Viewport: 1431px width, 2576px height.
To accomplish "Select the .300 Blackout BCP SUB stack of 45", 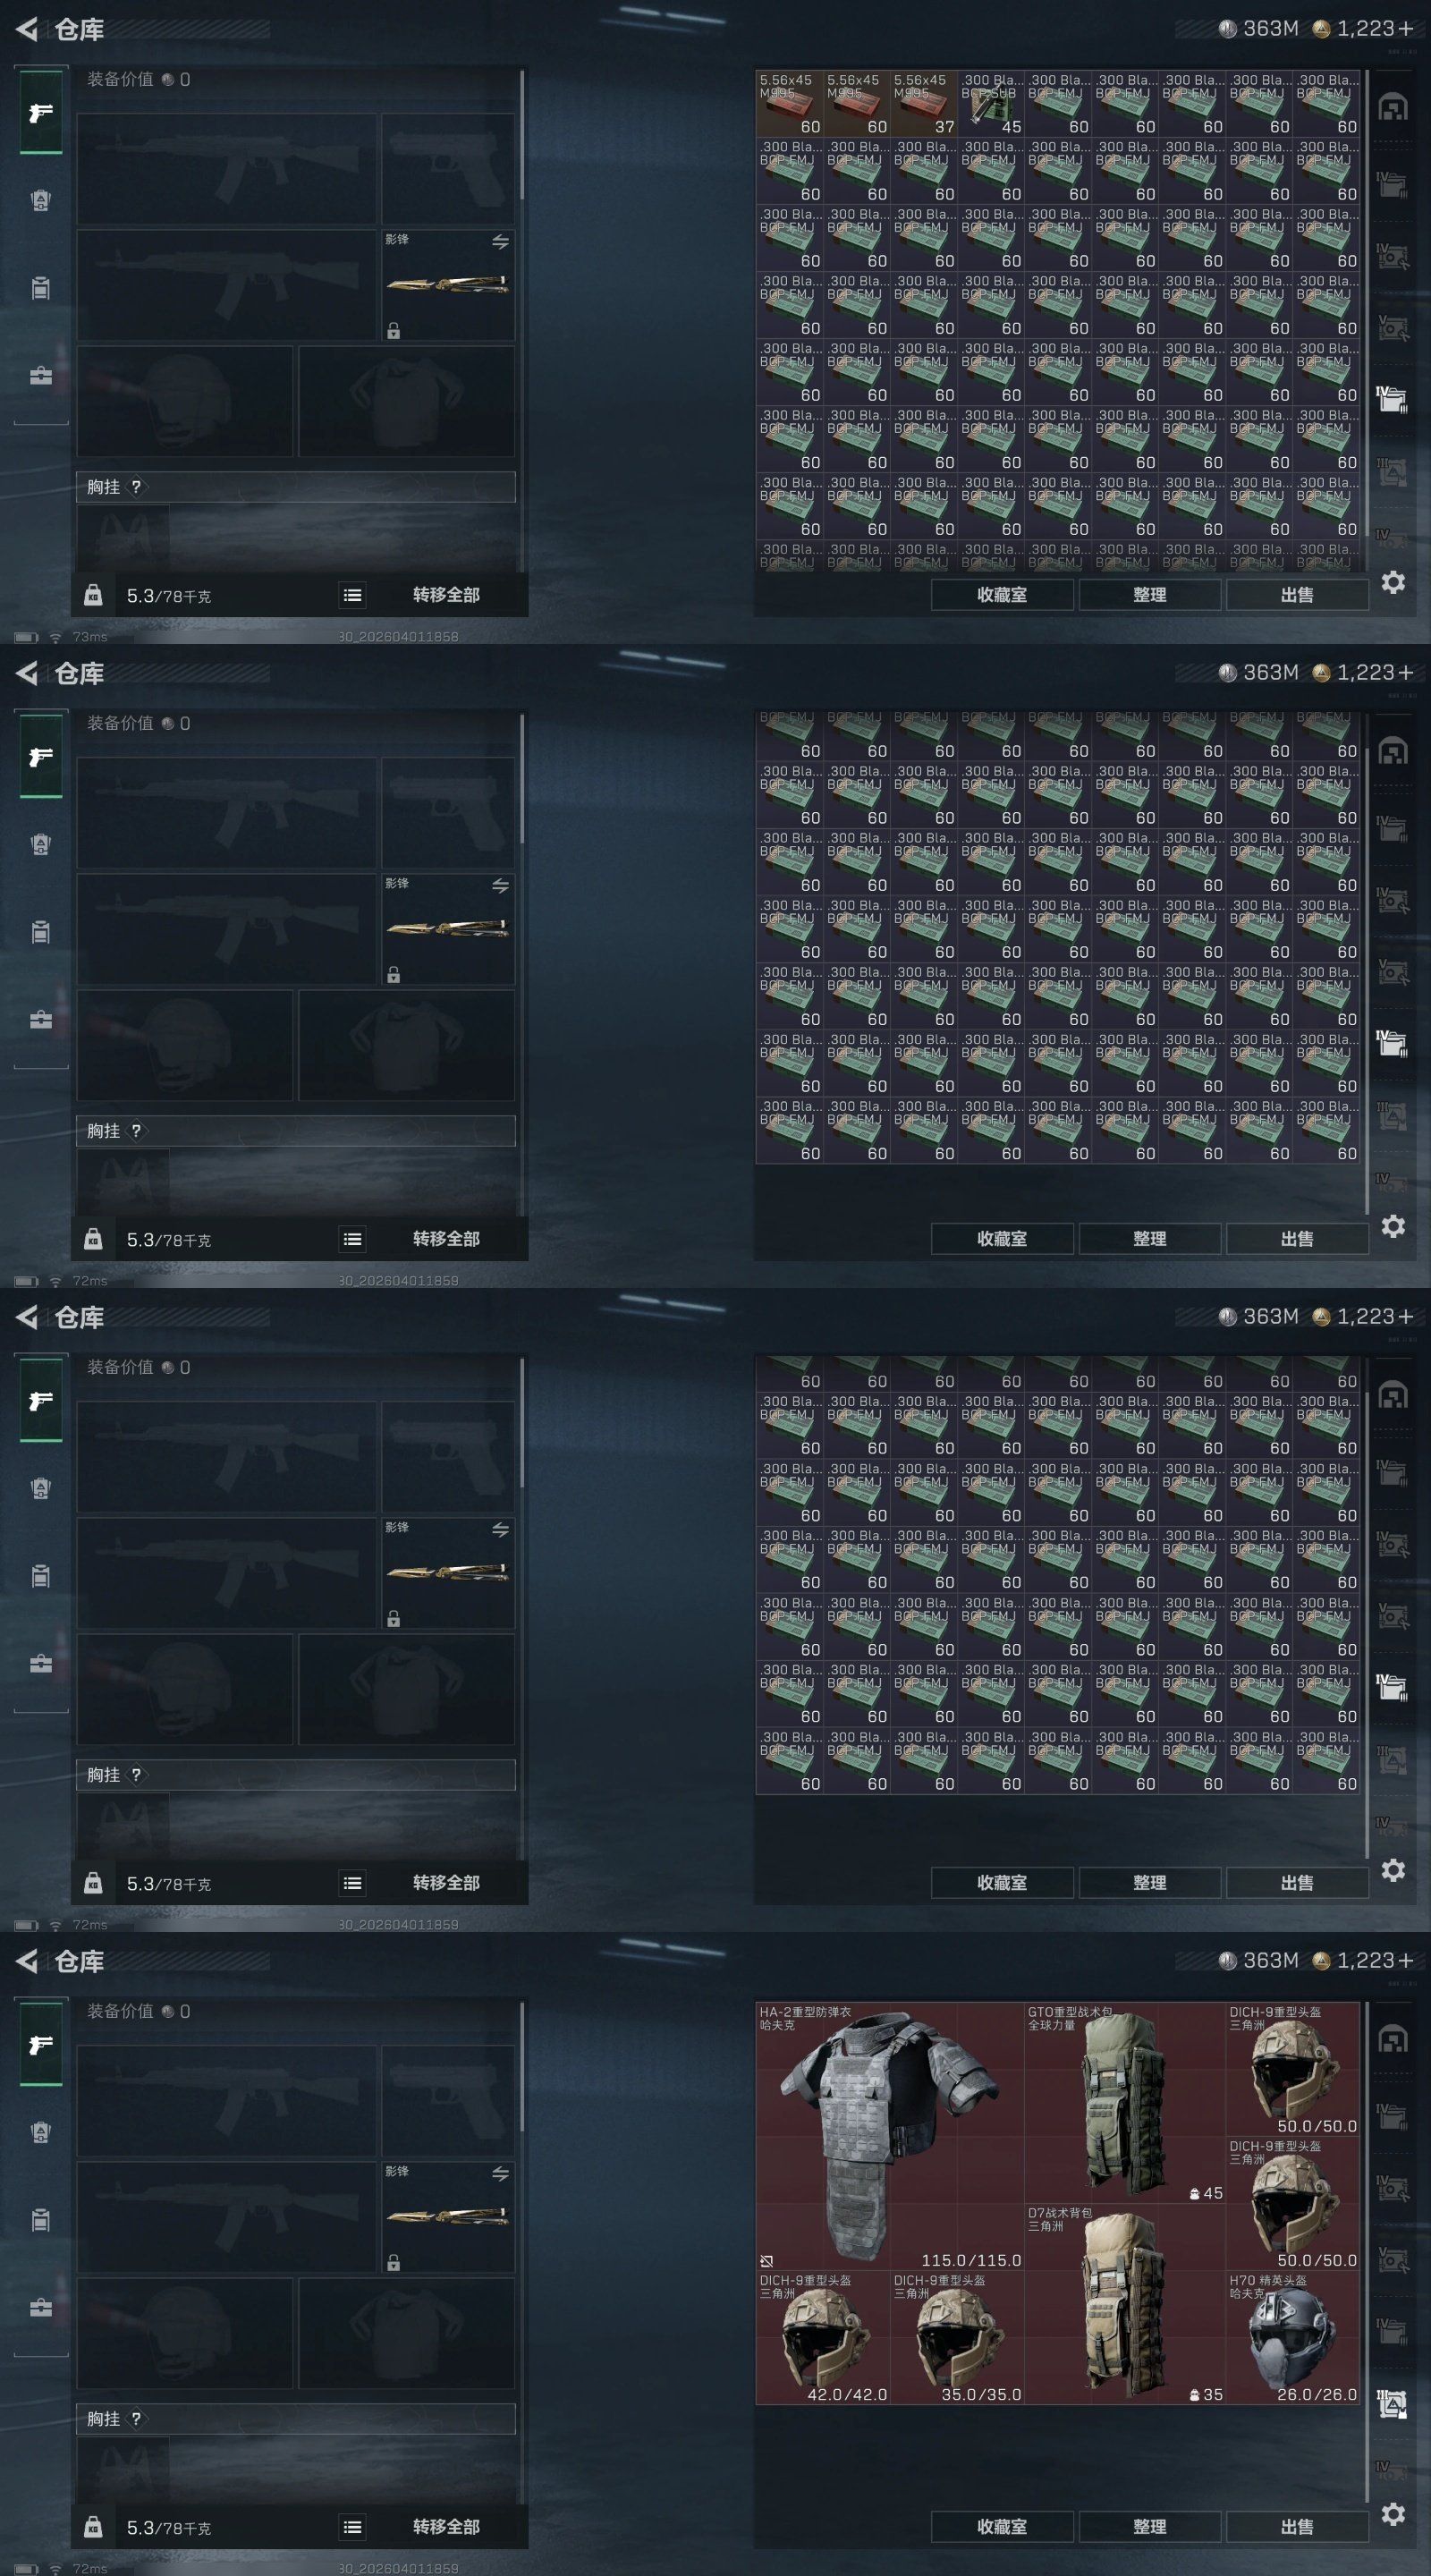I will point(991,103).
